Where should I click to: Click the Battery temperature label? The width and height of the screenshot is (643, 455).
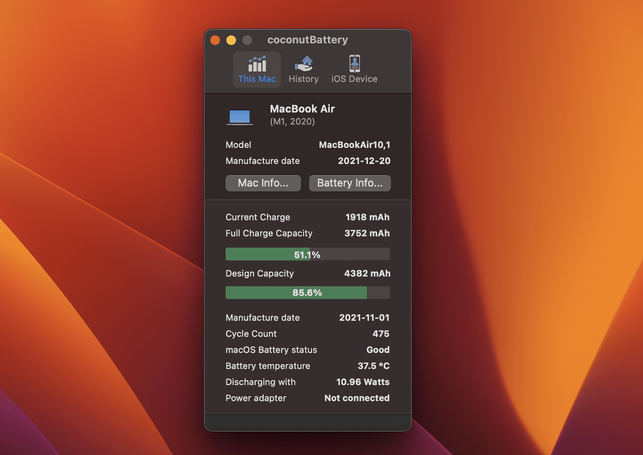coord(268,366)
